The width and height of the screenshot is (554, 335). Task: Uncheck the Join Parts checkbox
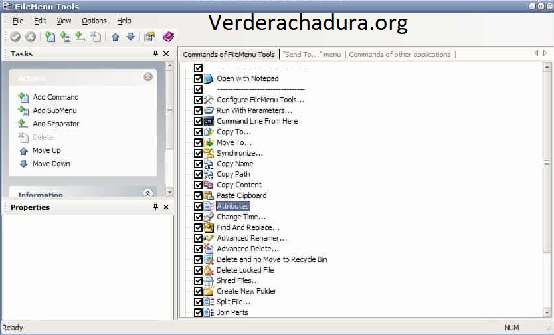click(x=198, y=312)
